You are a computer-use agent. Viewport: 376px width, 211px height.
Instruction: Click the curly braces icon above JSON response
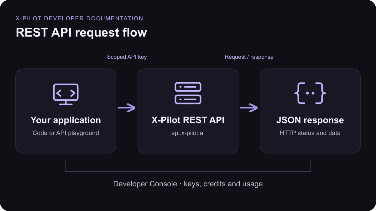pyautogui.click(x=310, y=93)
